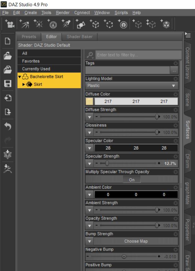Select All filter category
This screenshot has height=271, width=195.
(49, 53)
